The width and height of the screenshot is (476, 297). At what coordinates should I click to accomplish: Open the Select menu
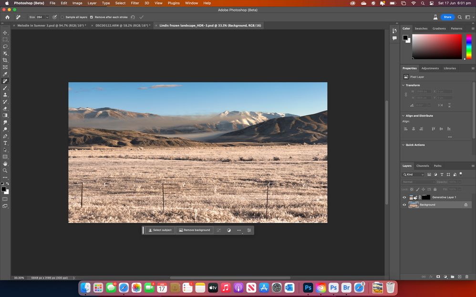click(120, 3)
